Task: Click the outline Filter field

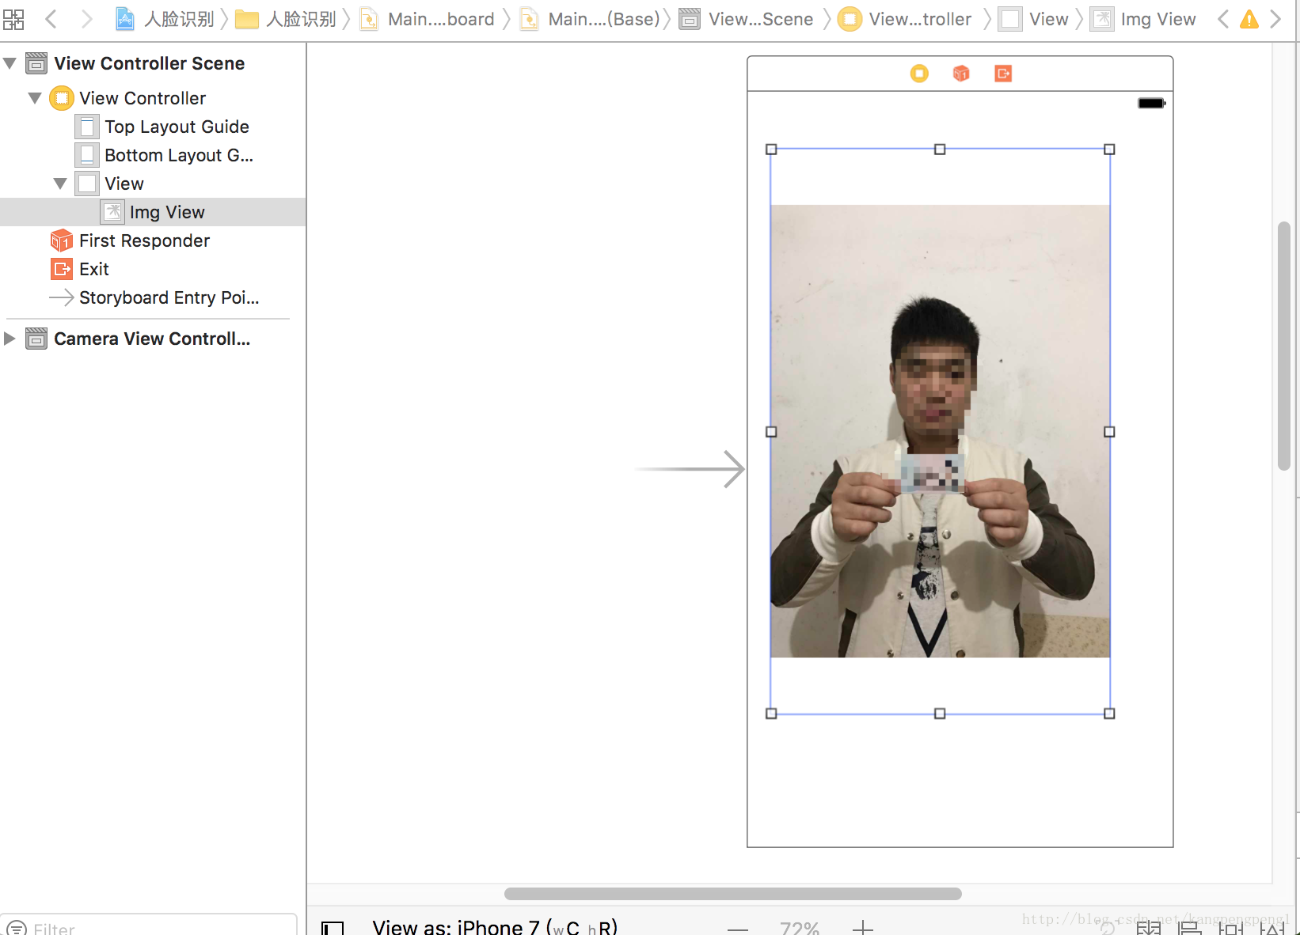Action: click(x=149, y=926)
